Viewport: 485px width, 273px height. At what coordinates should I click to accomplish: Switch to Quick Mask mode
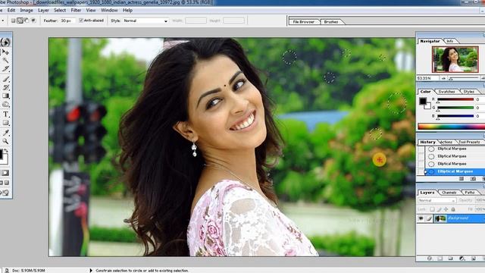(x=5, y=173)
